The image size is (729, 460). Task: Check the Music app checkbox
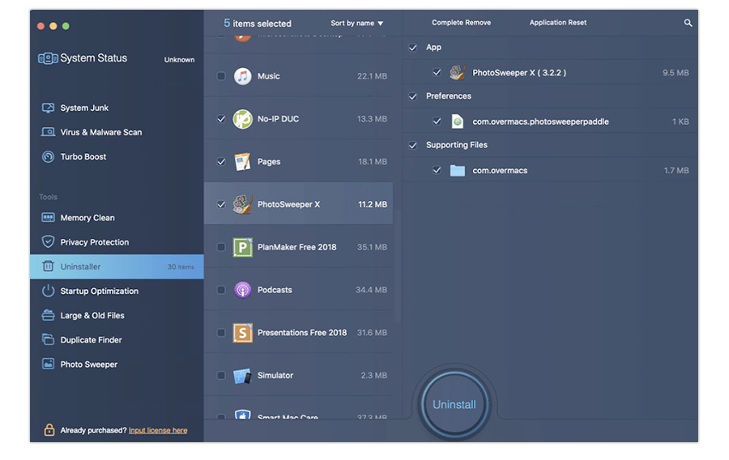coord(221,76)
